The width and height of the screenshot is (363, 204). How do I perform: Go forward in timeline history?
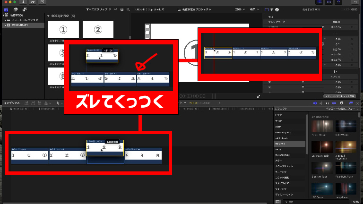219,102
